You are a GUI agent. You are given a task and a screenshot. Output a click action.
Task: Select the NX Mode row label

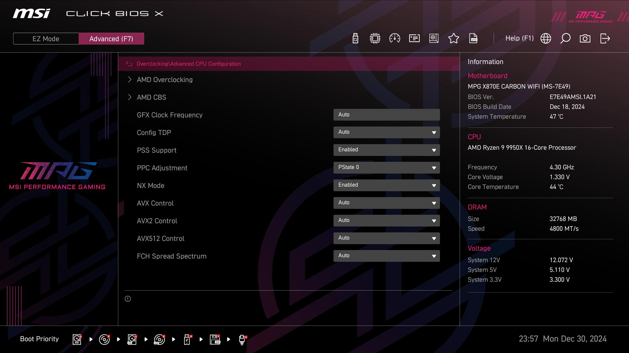151,186
